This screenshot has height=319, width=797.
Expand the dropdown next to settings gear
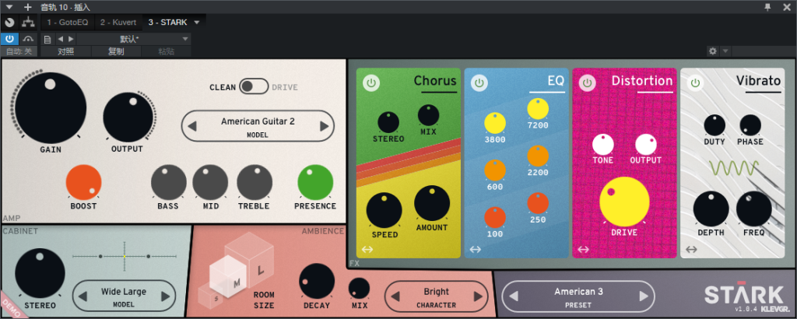point(725,51)
